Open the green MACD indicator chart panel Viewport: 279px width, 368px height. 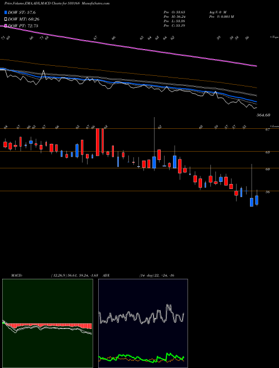(47, 323)
